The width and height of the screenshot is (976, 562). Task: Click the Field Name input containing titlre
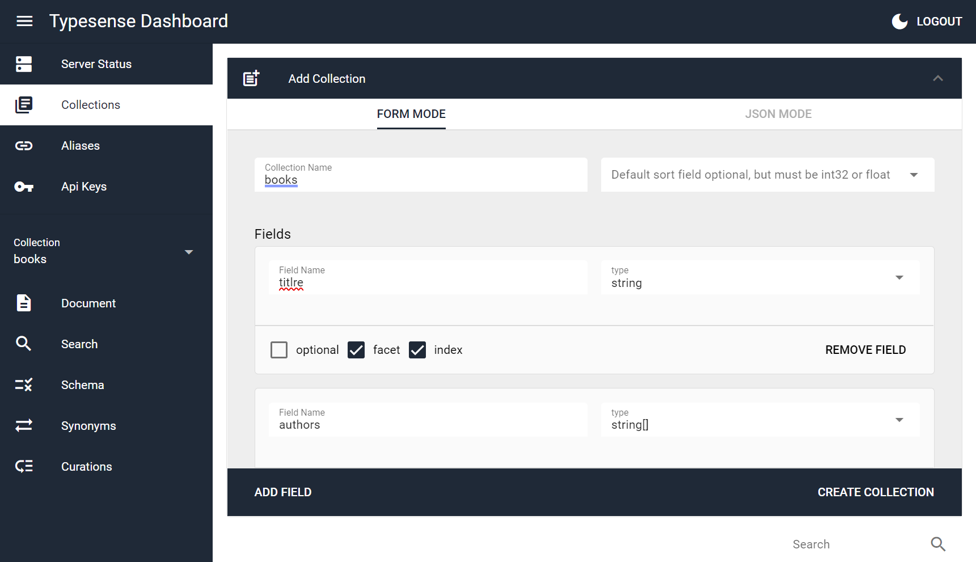428,277
